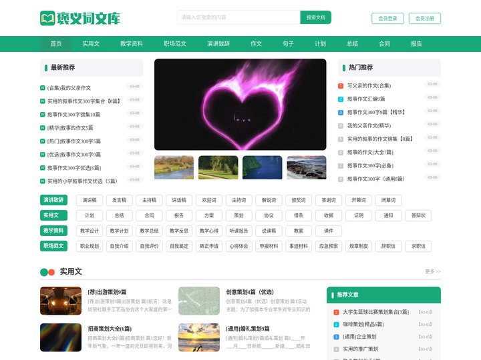This screenshot has width=481, height=360.
Task: Open thumbnail for 创意策划4篇(优选)
Action: 199,301
